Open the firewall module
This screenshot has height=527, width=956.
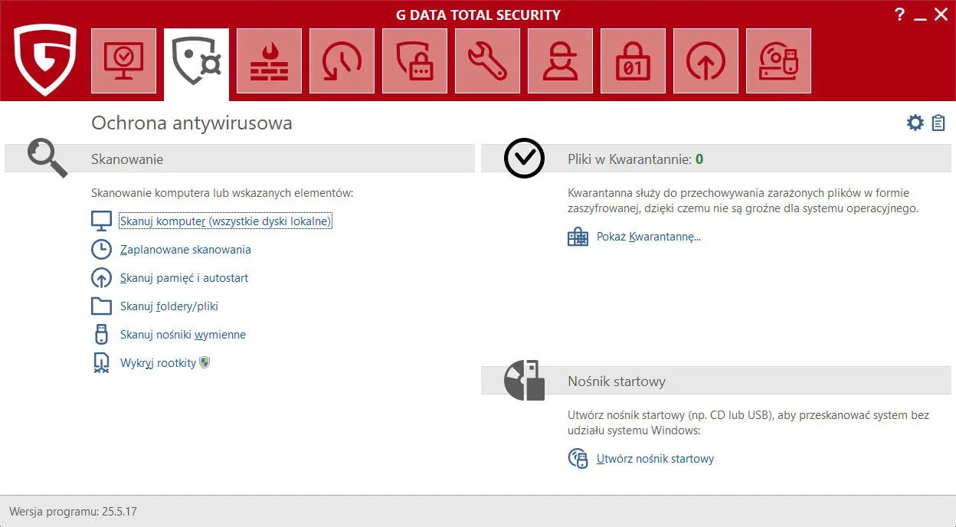click(x=269, y=60)
